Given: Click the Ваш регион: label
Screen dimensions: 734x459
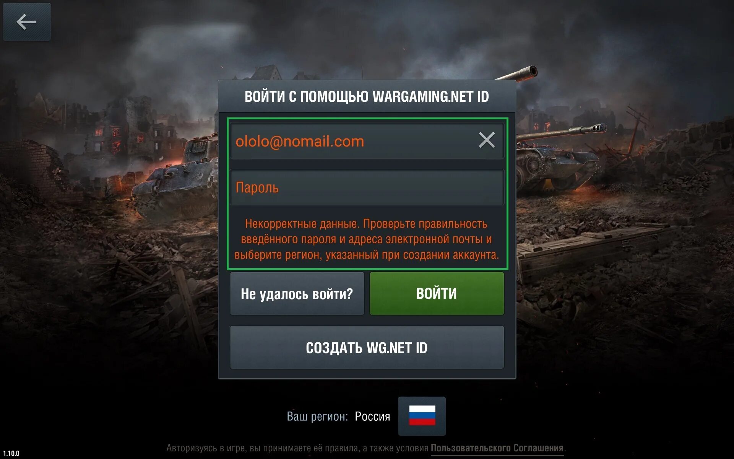Looking at the screenshot, I should click(317, 416).
